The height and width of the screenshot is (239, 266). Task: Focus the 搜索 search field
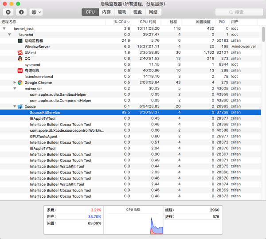coord(239,12)
